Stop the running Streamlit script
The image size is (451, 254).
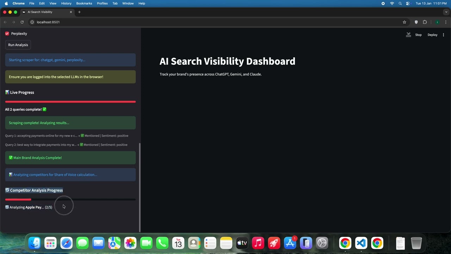[x=418, y=35]
